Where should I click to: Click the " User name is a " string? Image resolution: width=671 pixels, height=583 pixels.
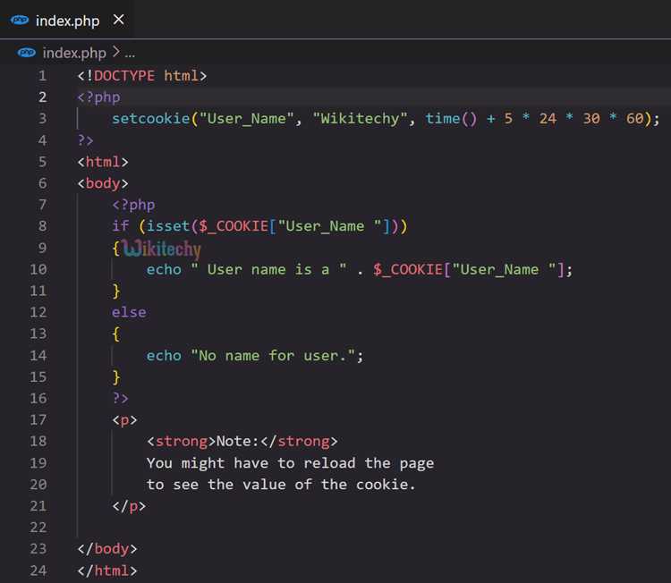pos(268,269)
